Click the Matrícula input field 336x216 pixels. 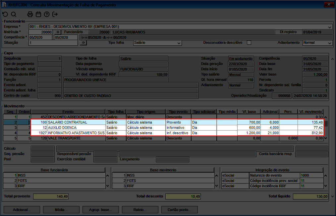pyautogui.click(x=40, y=32)
